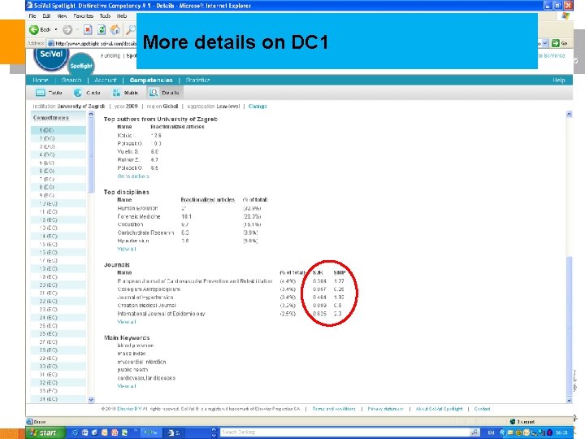Click the blood pressure keyword

[136, 346]
